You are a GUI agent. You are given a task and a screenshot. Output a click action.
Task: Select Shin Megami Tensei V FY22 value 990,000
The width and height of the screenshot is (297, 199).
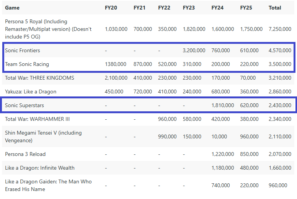point(167,136)
